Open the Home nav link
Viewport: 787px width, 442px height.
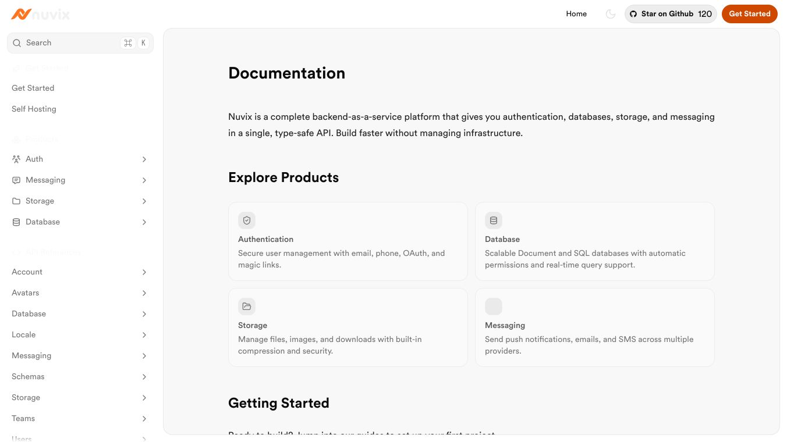click(576, 14)
